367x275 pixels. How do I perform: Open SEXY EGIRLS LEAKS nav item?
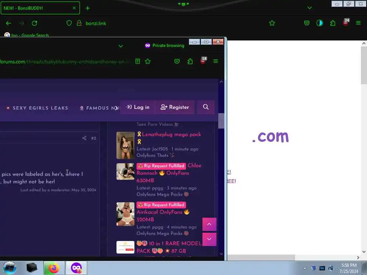pos(37,108)
